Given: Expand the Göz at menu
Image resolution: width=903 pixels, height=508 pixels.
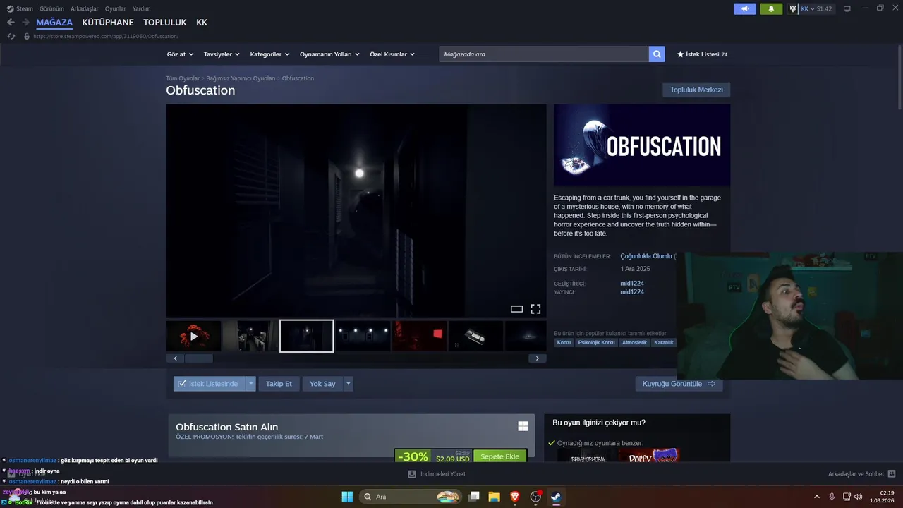Looking at the screenshot, I should (180, 54).
